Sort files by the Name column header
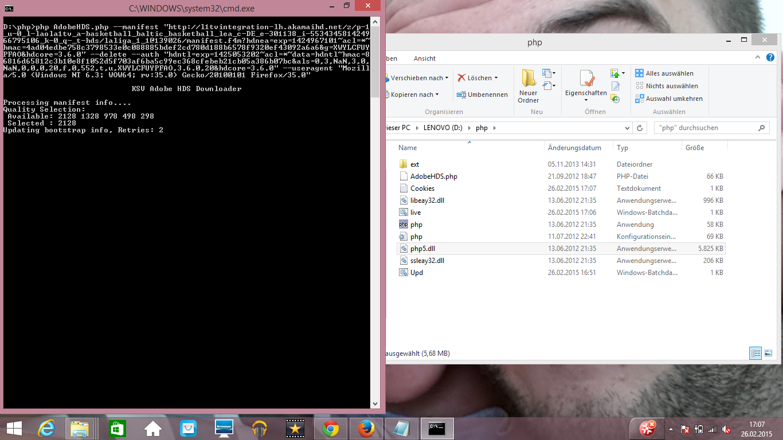This screenshot has height=440, width=783. point(469,148)
